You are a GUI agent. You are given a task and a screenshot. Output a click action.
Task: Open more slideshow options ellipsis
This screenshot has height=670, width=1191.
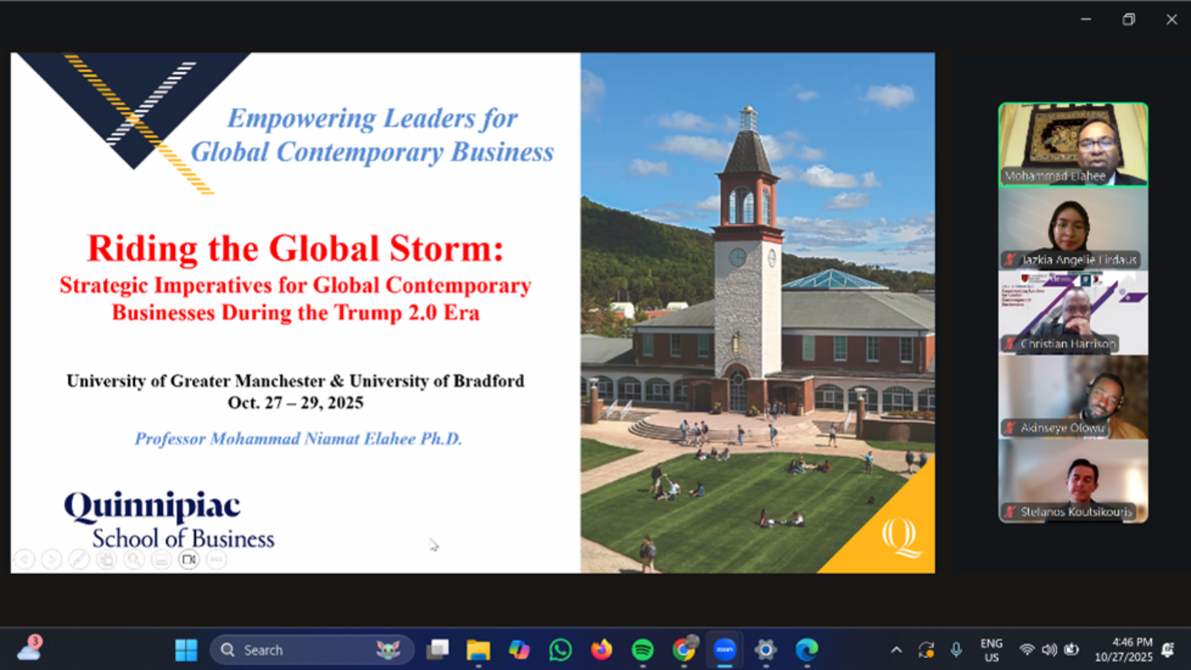click(216, 559)
